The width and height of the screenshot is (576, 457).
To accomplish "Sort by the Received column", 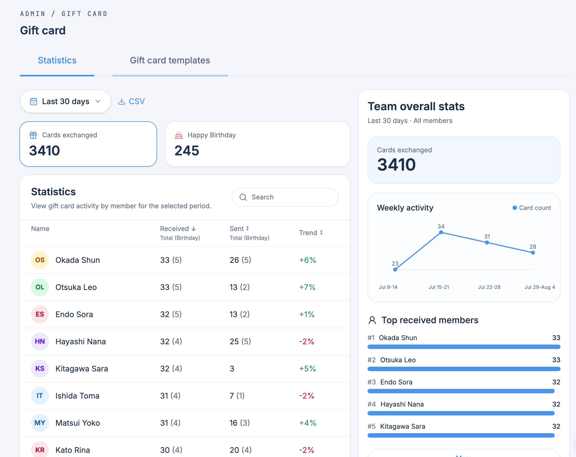I will (178, 229).
